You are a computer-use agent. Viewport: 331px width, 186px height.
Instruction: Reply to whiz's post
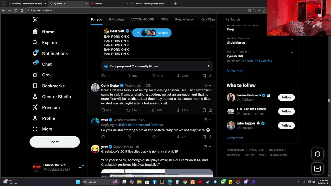pyautogui.click(x=103, y=137)
